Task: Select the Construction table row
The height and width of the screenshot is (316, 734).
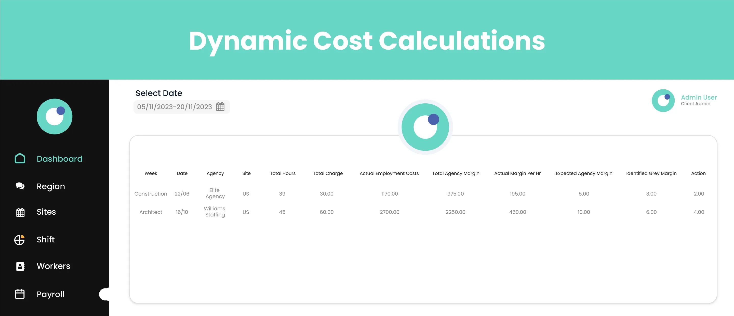Action: 151,194
